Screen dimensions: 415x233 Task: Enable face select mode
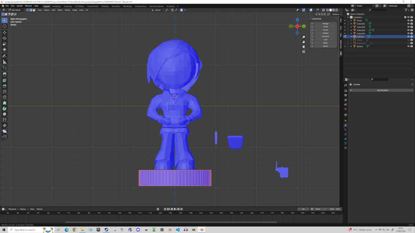coord(34,10)
